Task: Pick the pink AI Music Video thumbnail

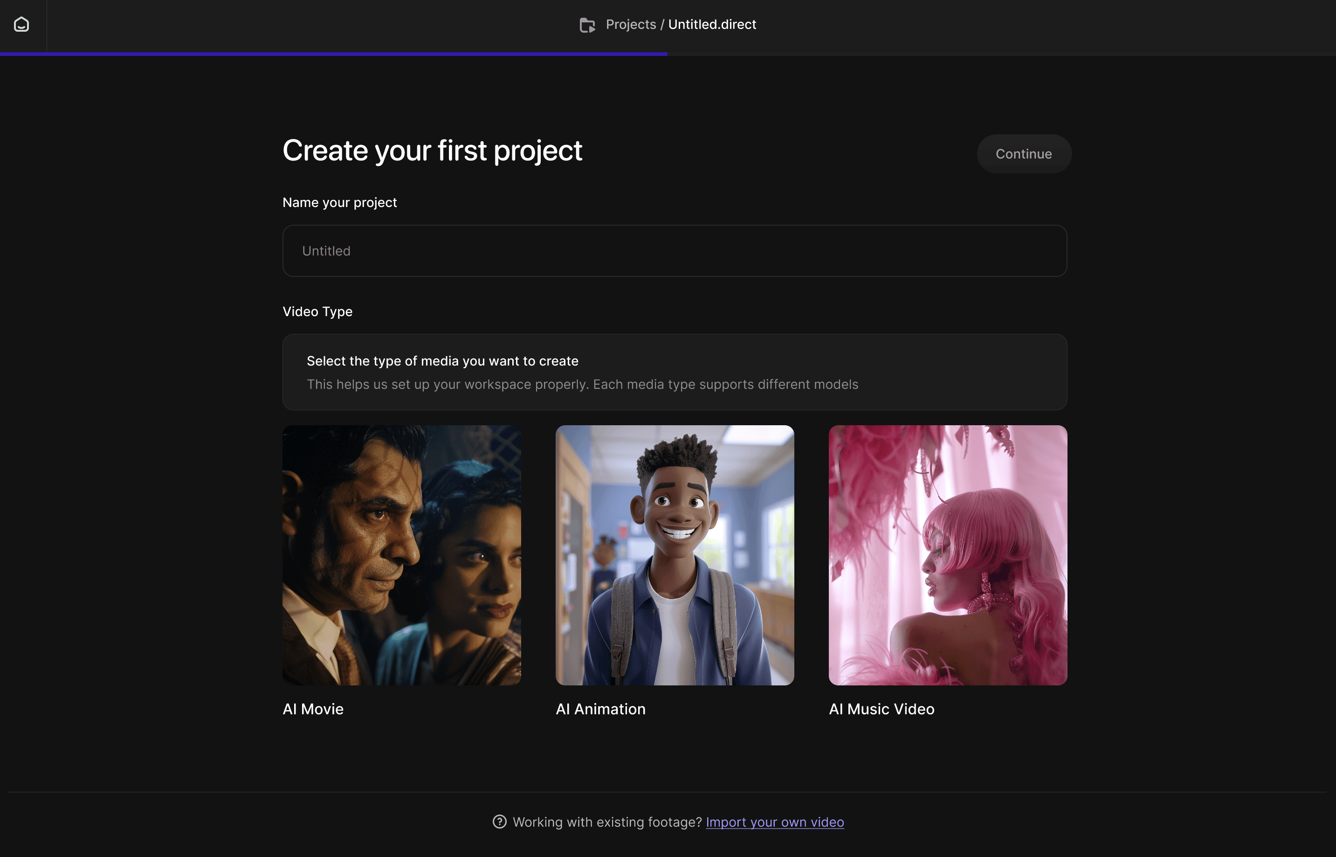Action: [947, 555]
